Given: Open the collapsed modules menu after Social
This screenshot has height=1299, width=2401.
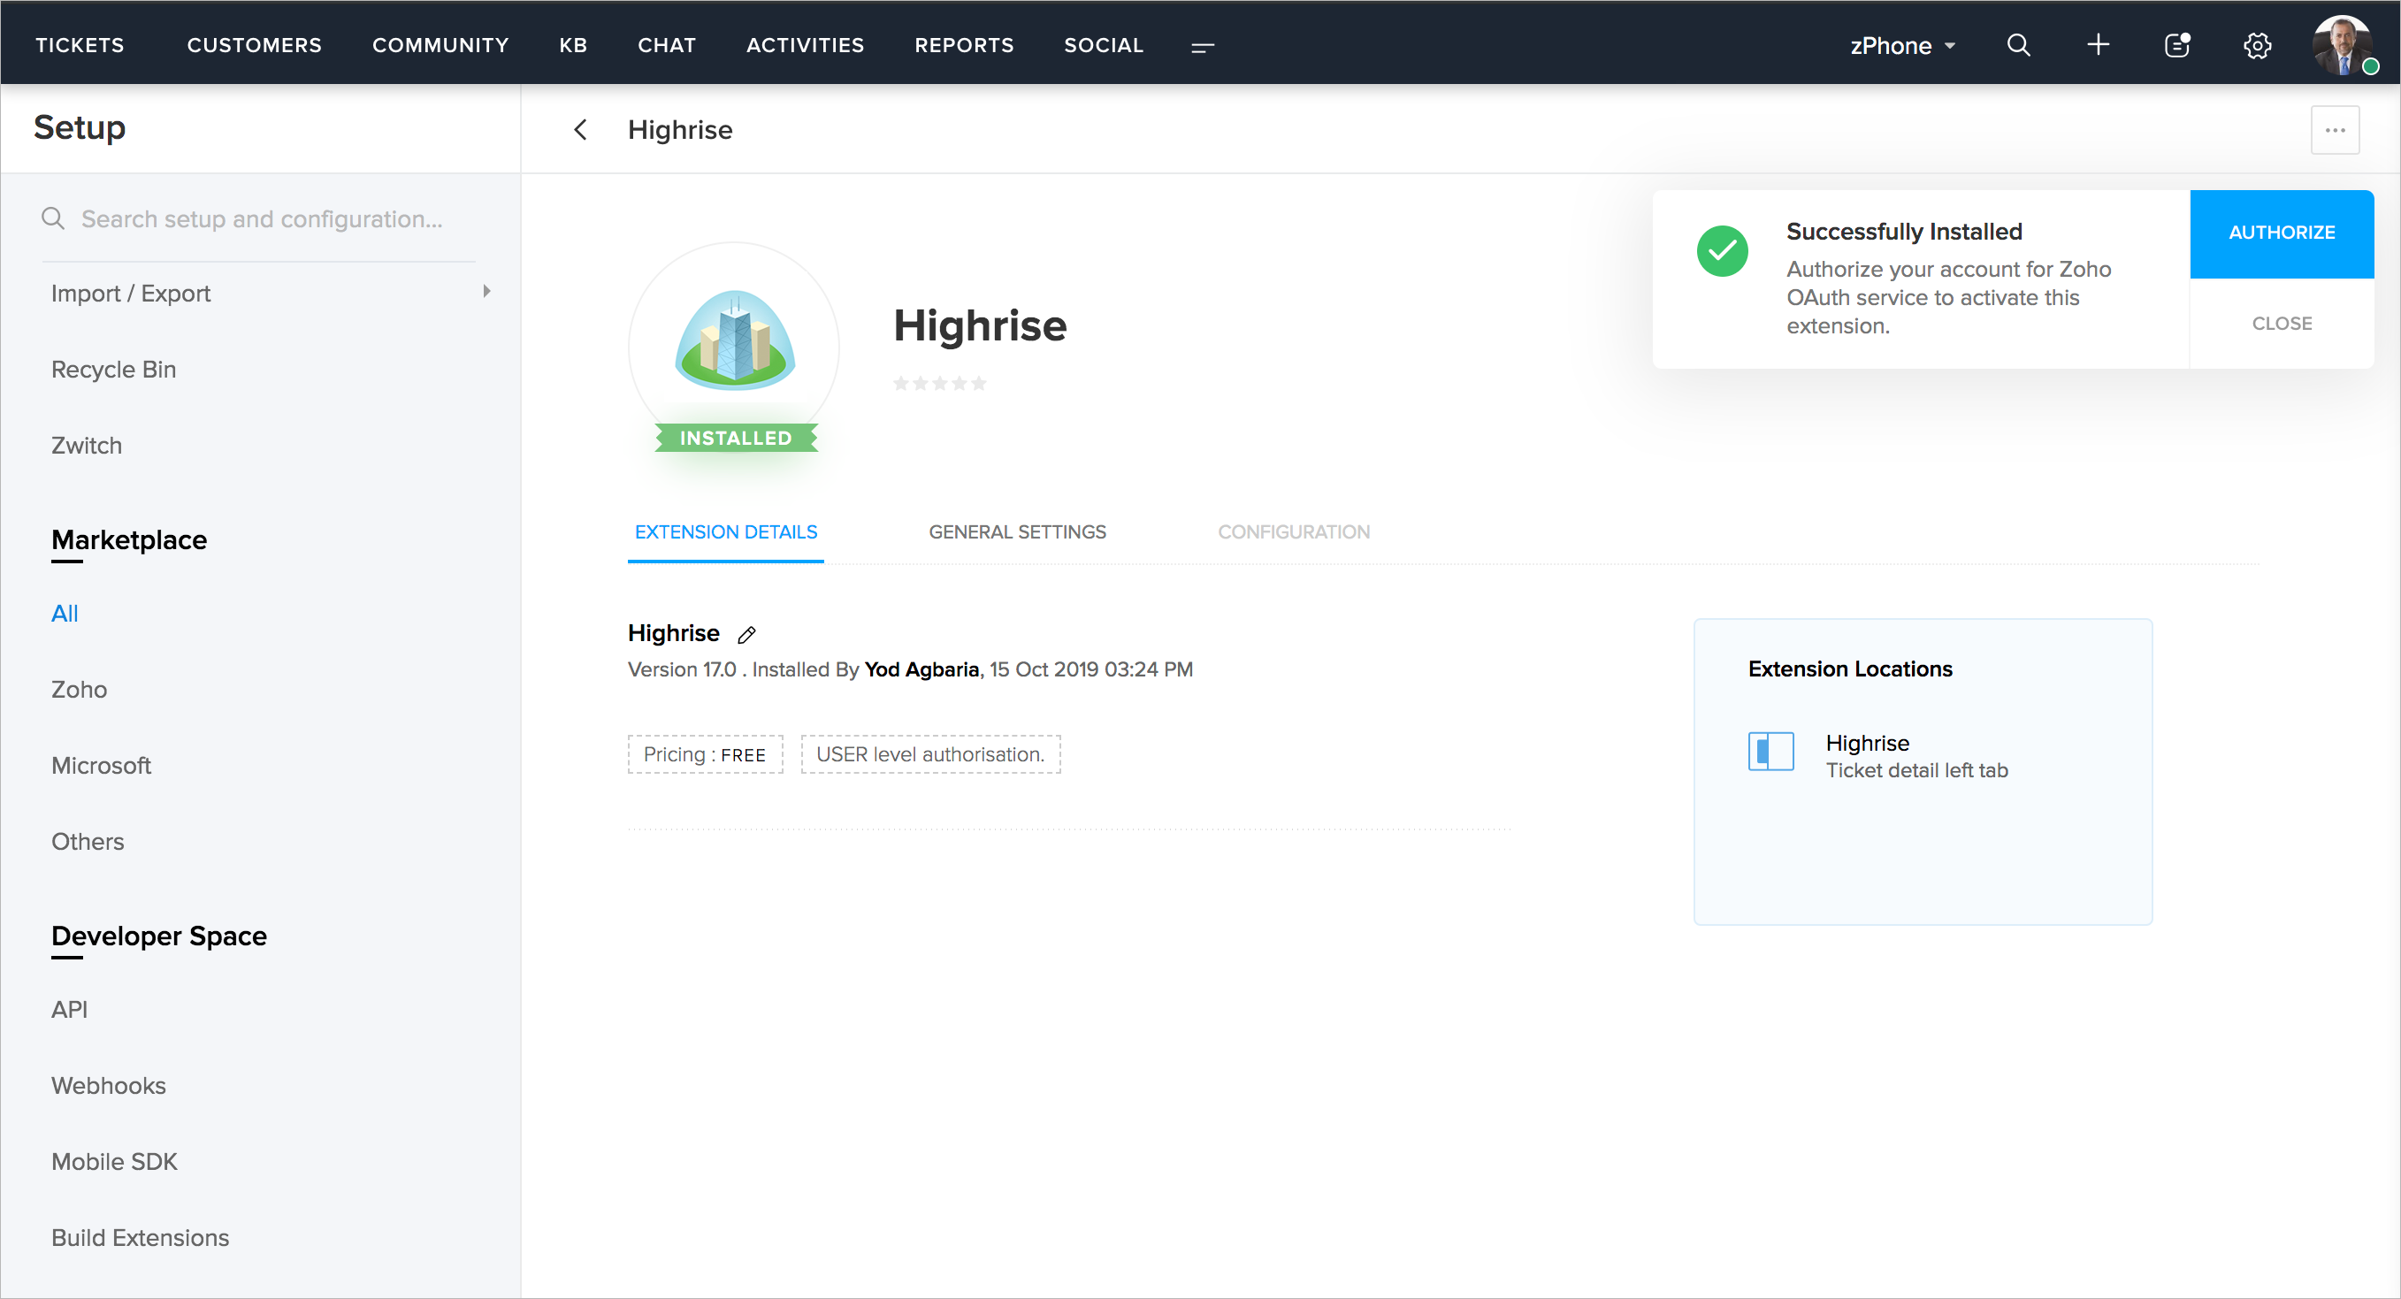Looking at the screenshot, I should pyautogui.click(x=1203, y=47).
